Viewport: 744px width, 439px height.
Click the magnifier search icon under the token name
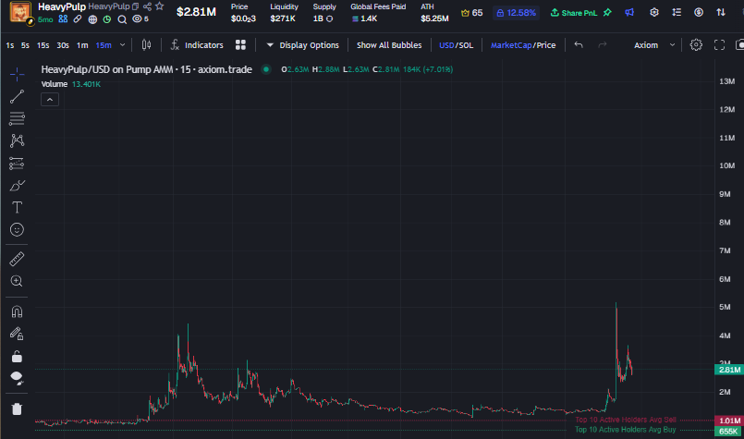(x=122, y=19)
